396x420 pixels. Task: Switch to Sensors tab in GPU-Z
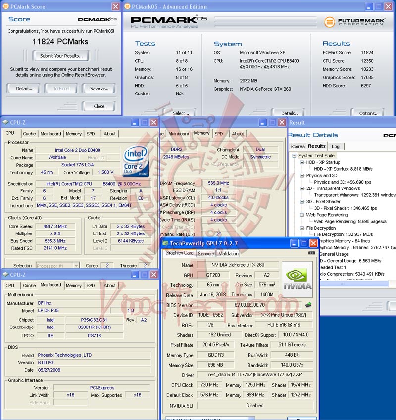click(206, 253)
